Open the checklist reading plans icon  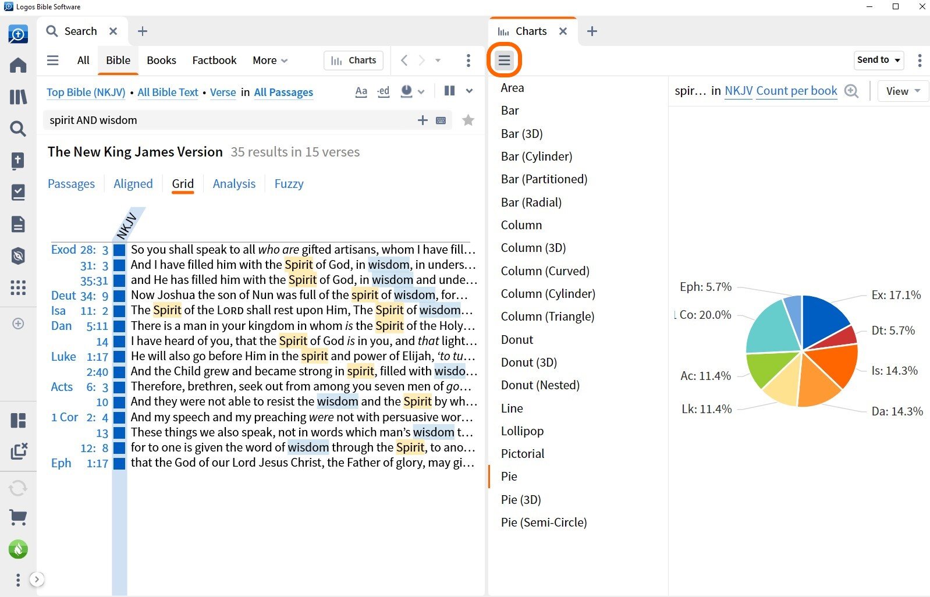point(18,193)
